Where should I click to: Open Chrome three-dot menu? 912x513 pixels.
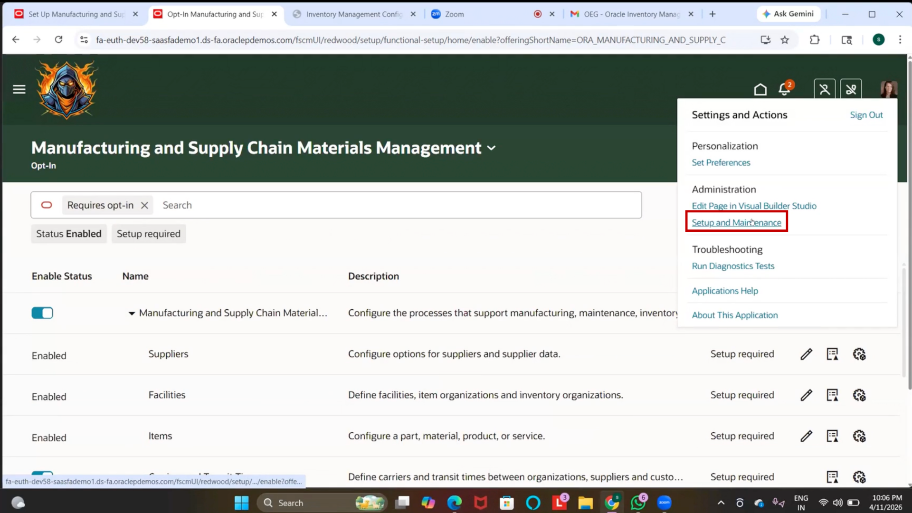pyautogui.click(x=900, y=40)
